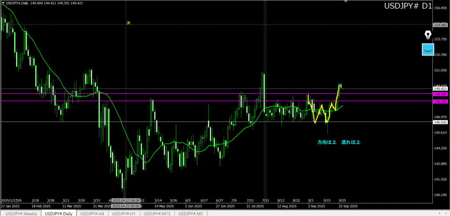Switch to the USDJPY#,H1 tab
This screenshot has width=450, height=216.
coord(124,213)
